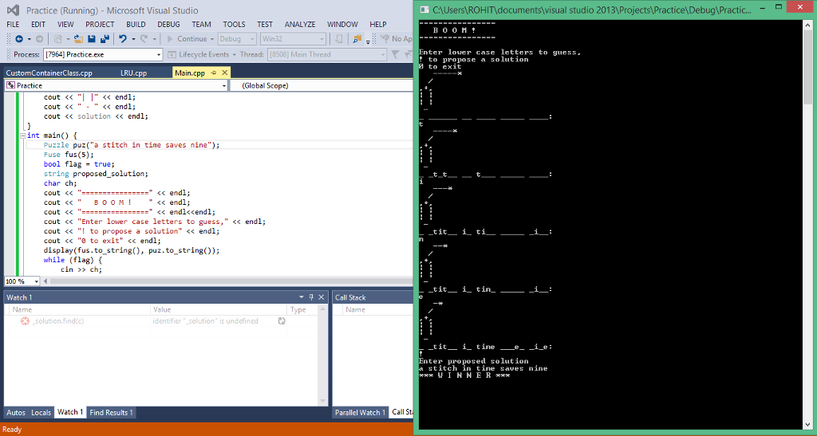Open the Win32 platform dropdown

[x=322, y=39]
